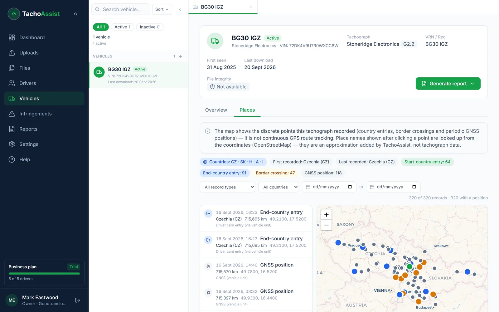Screen dimensions: 499x312
Task: Click the Countries chip with globe icon
Action: (x=233, y=162)
